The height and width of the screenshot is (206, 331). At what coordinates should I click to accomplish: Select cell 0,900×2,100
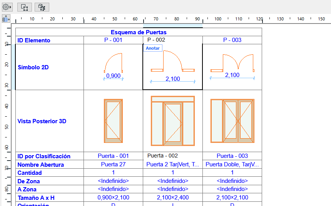click(114, 198)
